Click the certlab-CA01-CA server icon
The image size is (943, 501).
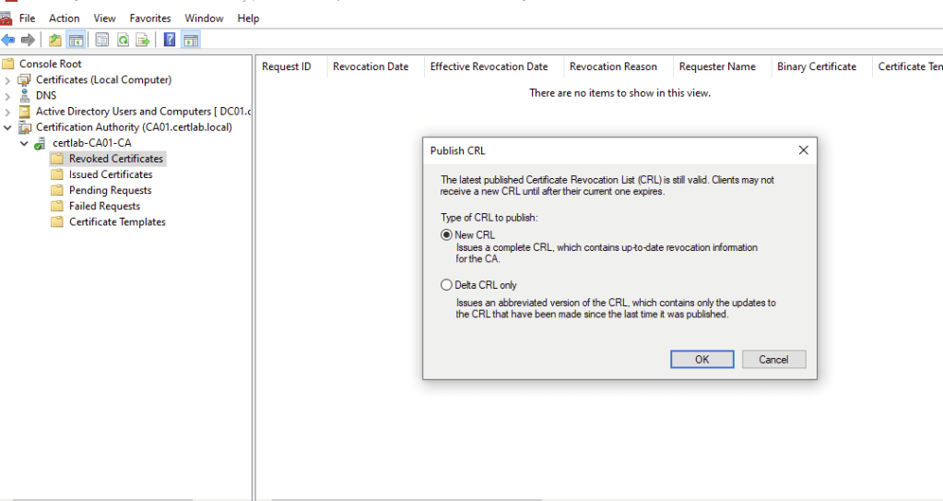40,143
